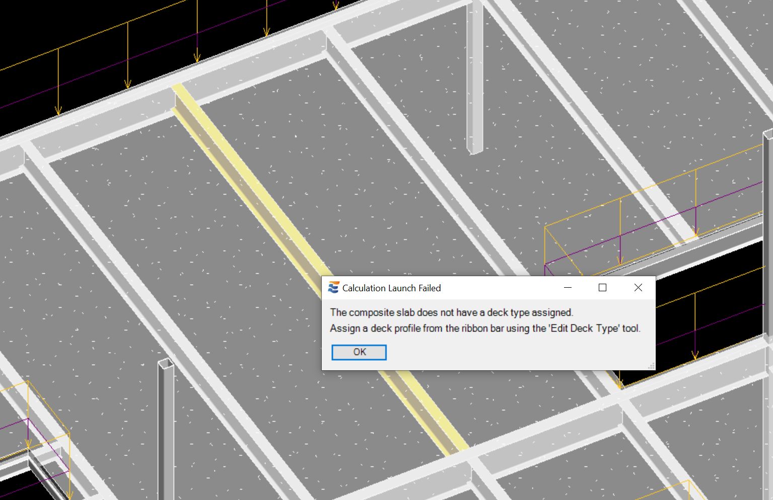Viewport: 773px width, 500px height.
Task: Close the Calculation Launch Failed dialog
Action: click(x=638, y=288)
